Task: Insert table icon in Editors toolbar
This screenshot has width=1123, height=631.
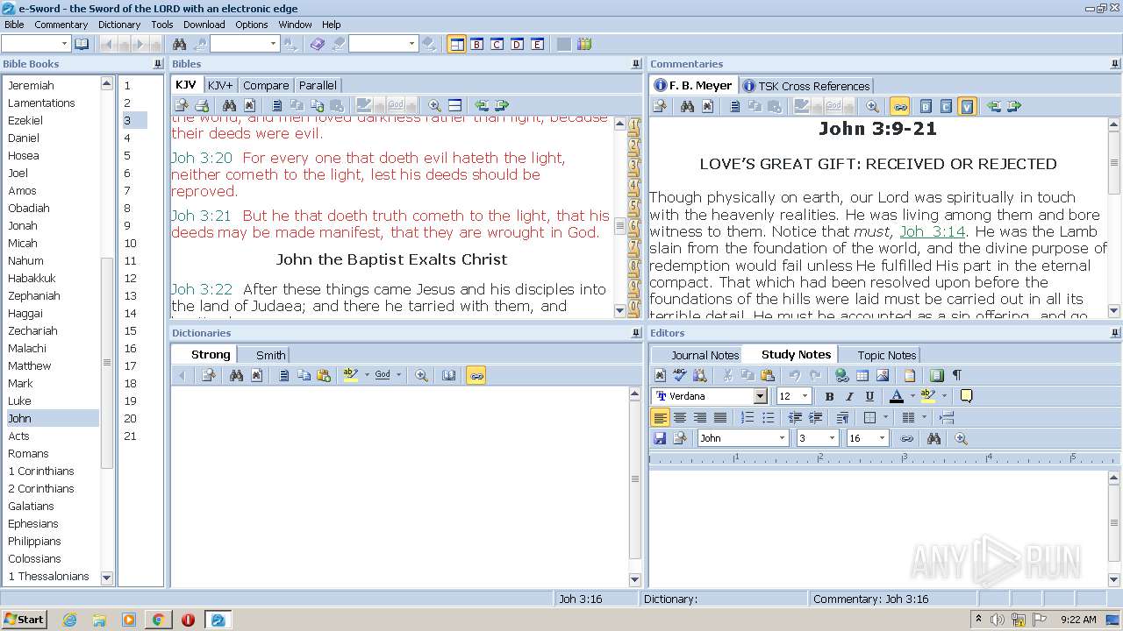Action: pos(862,375)
